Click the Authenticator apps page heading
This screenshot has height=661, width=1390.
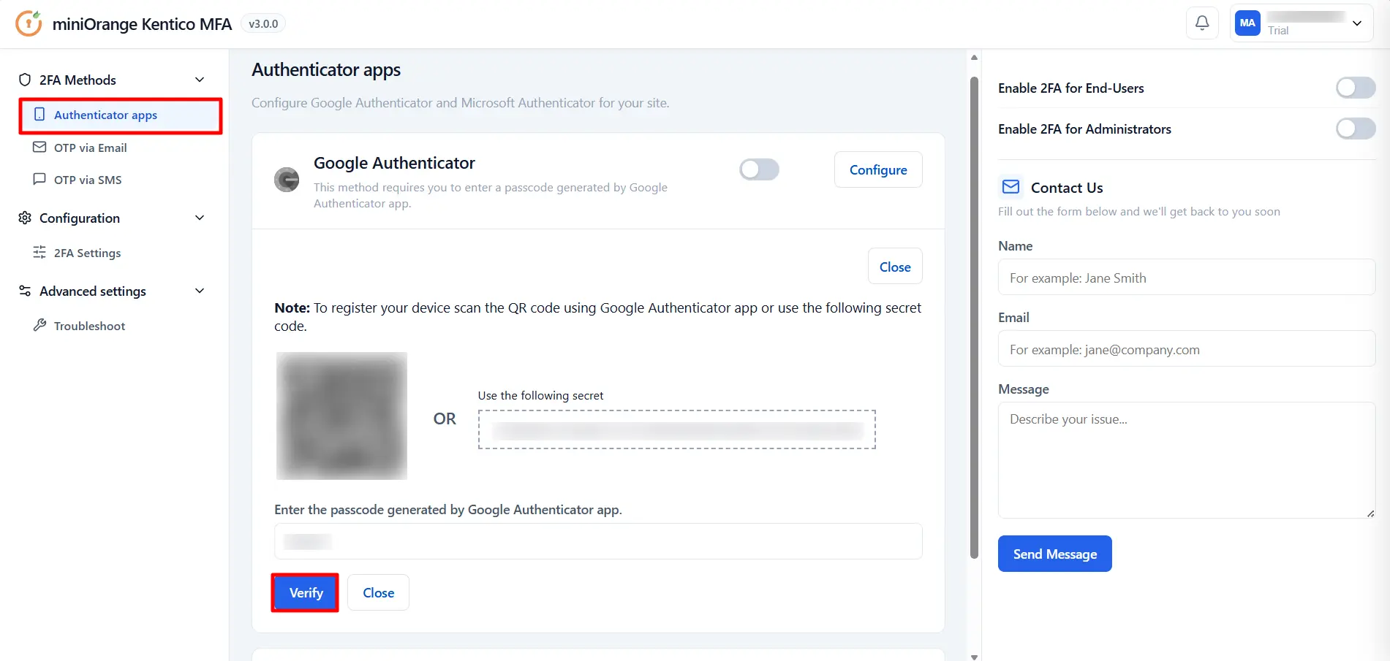326,70
